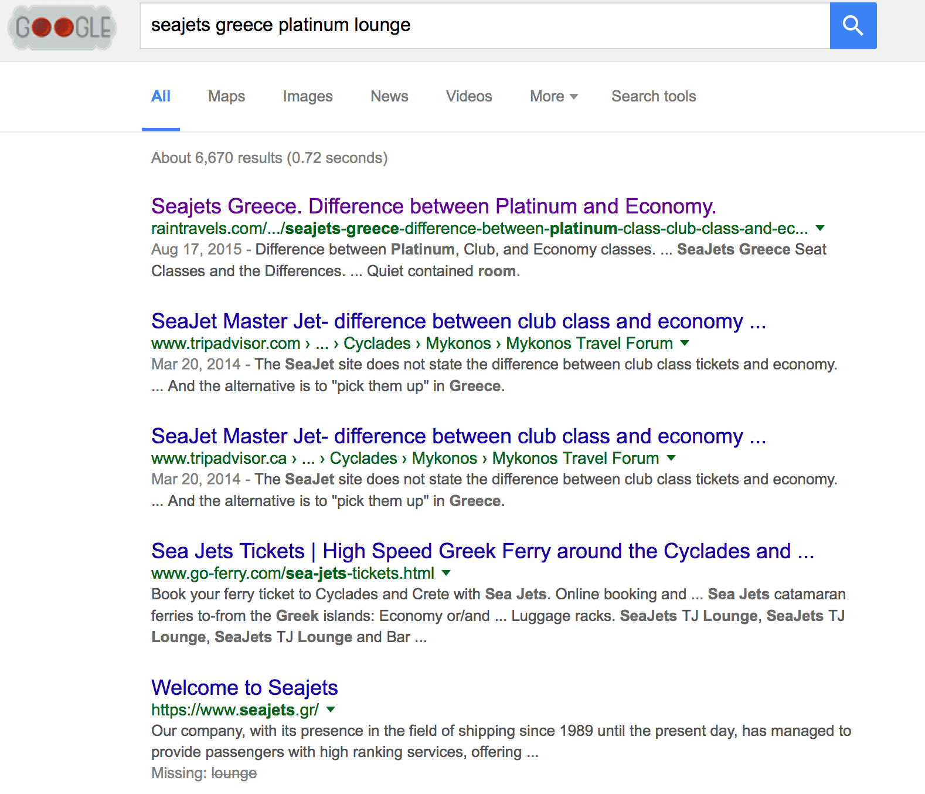This screenshot has width=925, height=794.
Task: Focus the search query input field
Action: coord(485,26)
